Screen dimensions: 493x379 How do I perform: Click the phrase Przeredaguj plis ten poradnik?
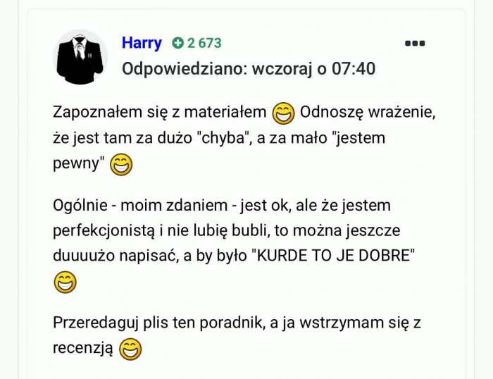(158, 323)
